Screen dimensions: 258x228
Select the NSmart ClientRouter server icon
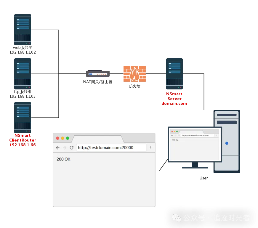click(23, 118)
